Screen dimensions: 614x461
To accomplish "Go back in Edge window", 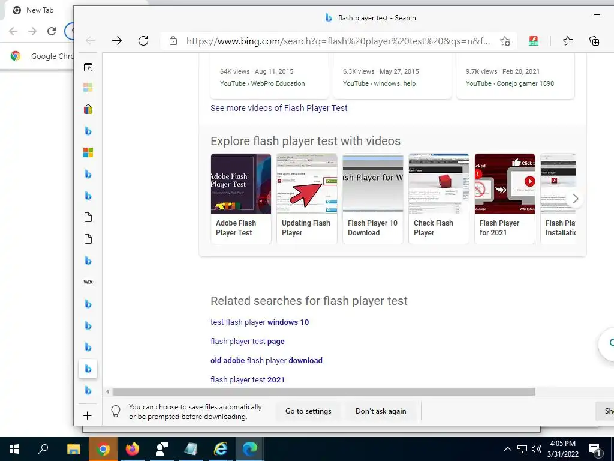I will (91, 40).
